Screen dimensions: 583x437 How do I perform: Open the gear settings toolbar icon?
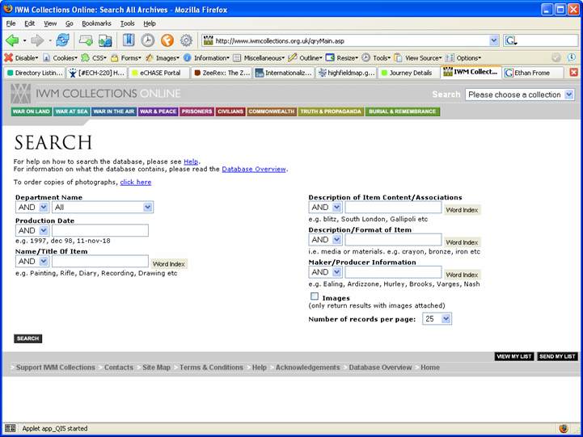(186, 40)
